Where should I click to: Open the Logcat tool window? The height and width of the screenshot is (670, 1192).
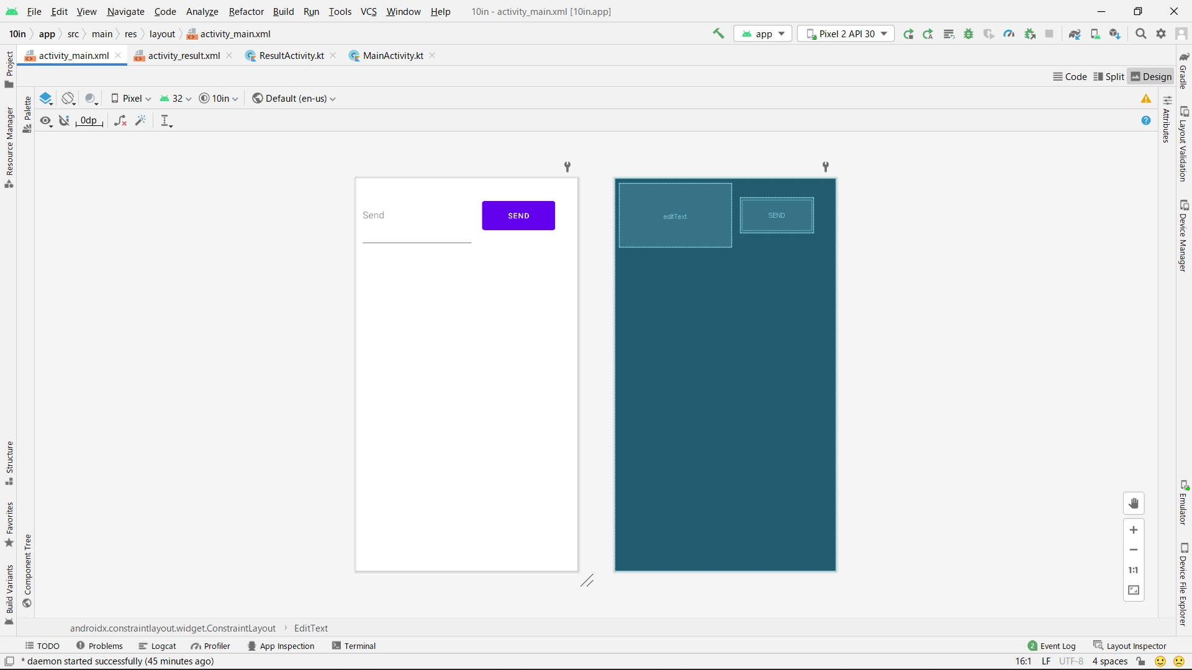158,646
